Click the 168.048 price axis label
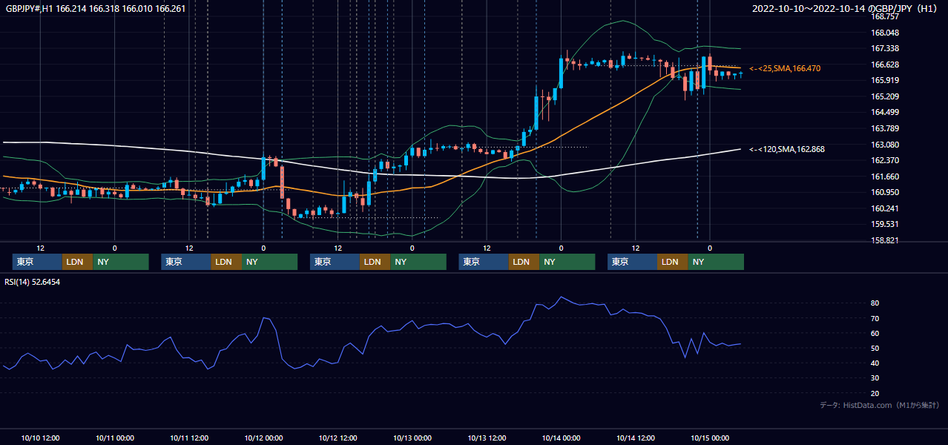The height and width of the screenshot is (445, 948). [884, 33]
